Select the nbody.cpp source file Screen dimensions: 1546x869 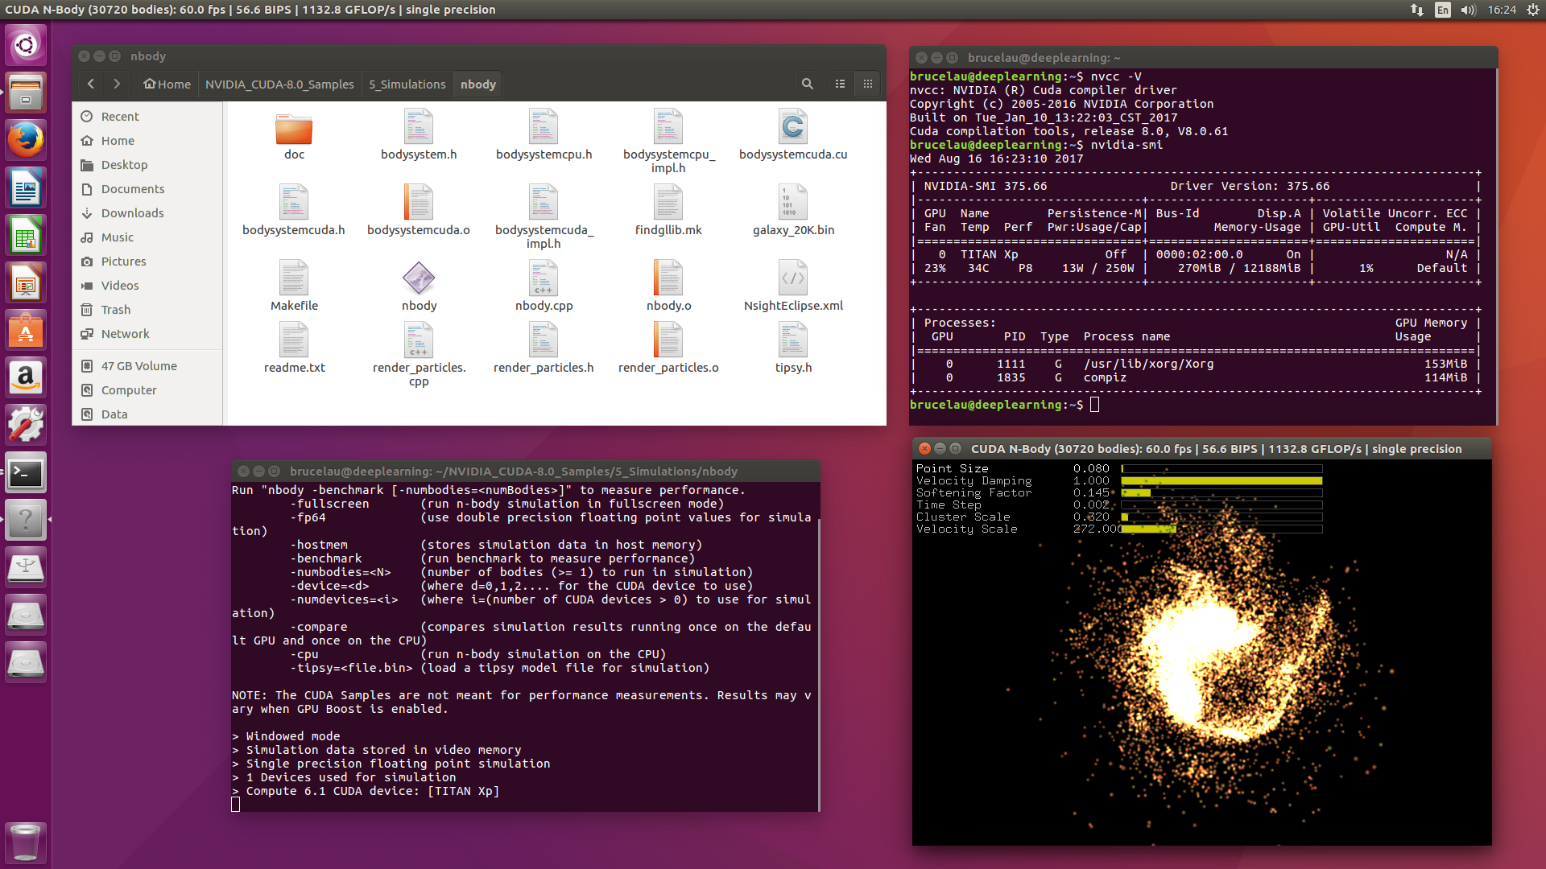point(544,278)
